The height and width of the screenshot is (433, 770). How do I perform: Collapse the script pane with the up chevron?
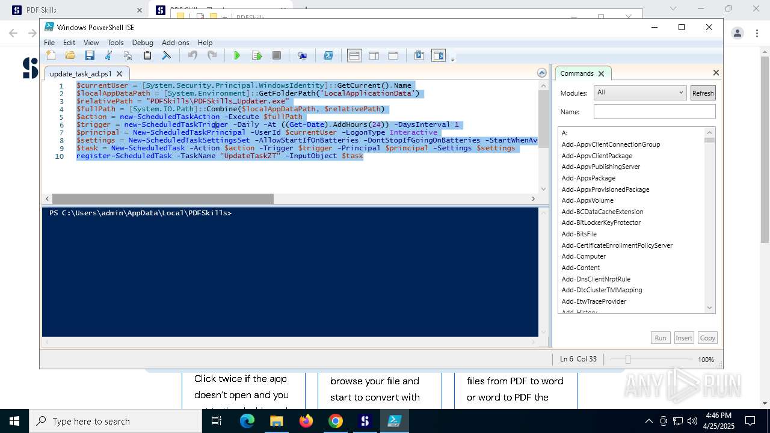click(542, 73)
